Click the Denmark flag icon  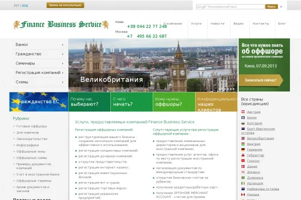pos(243,166)
